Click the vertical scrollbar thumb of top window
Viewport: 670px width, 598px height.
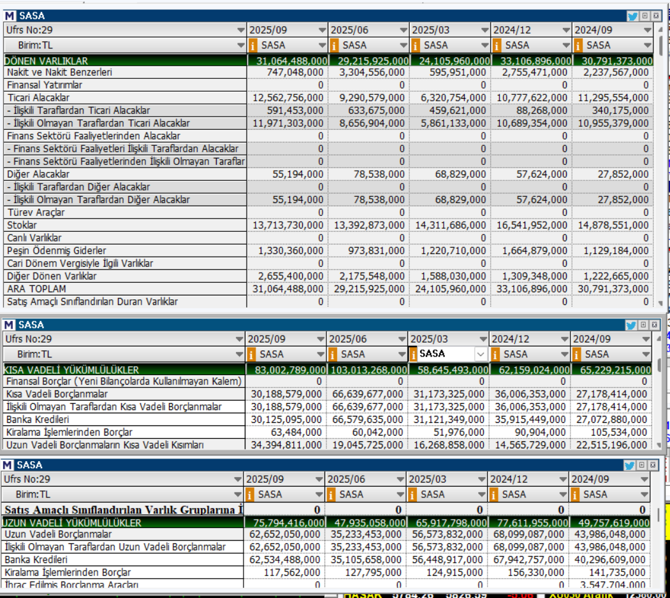tap(660, 45)
